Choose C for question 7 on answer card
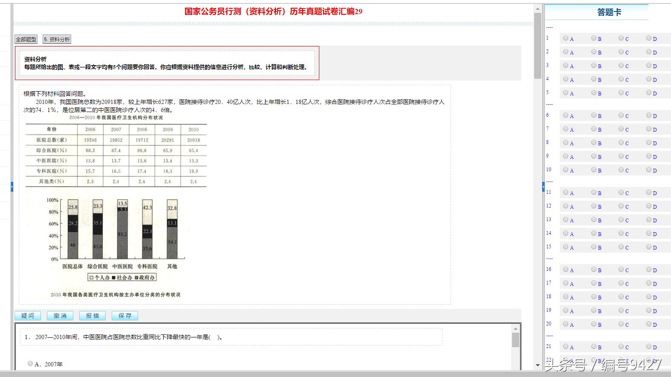Viewport: 671px width, 377px height. [x=621, y=129]
